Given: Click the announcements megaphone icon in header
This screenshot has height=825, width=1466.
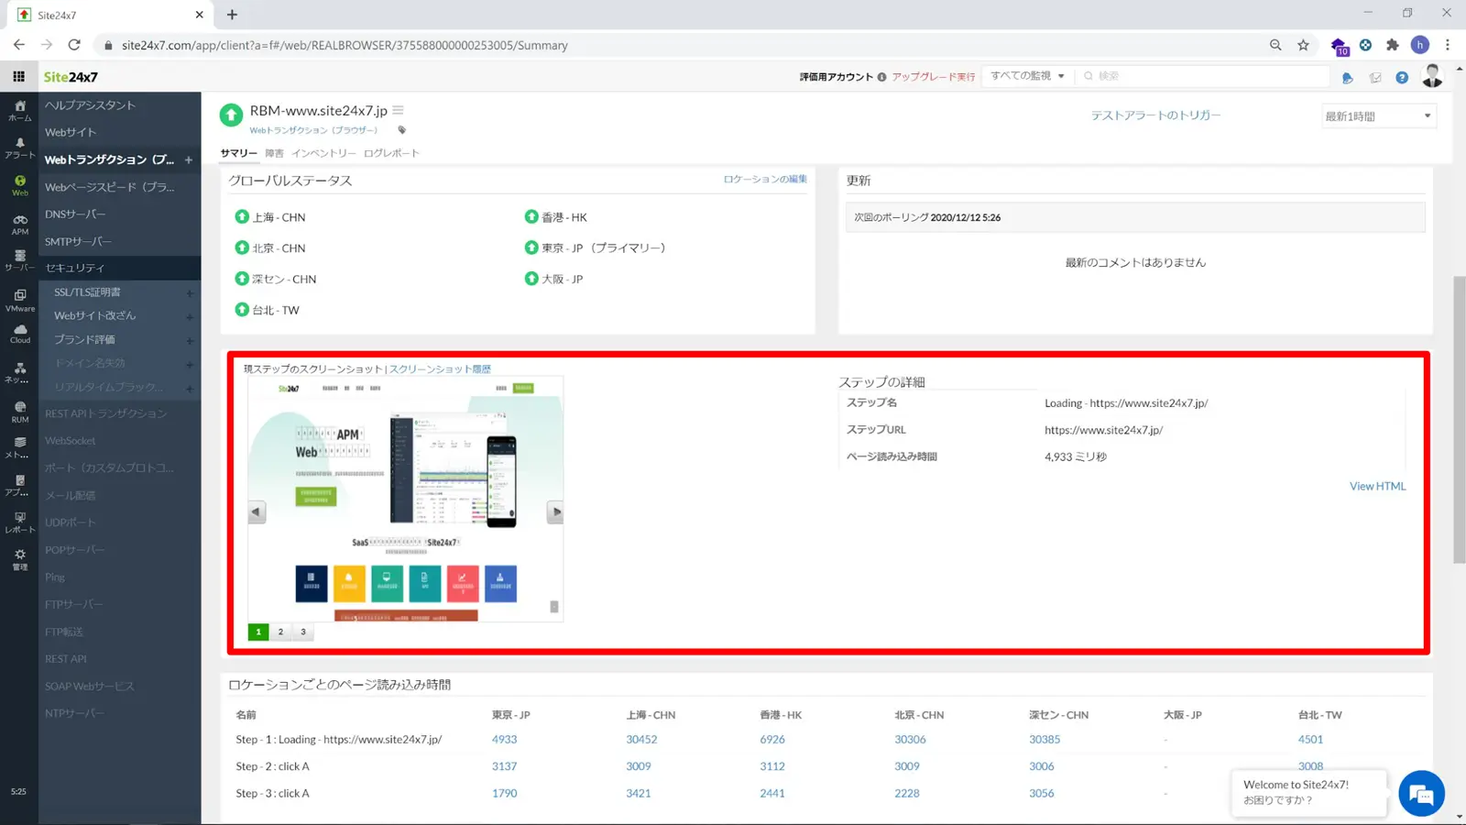Looking at the screenshot, I should click(x=1347, y=78).
